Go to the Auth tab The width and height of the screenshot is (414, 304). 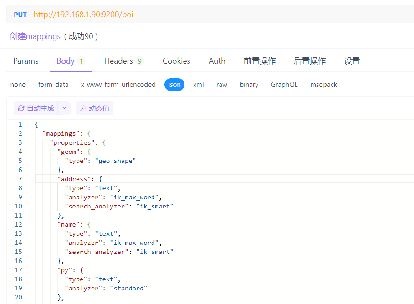click(217, 61)
